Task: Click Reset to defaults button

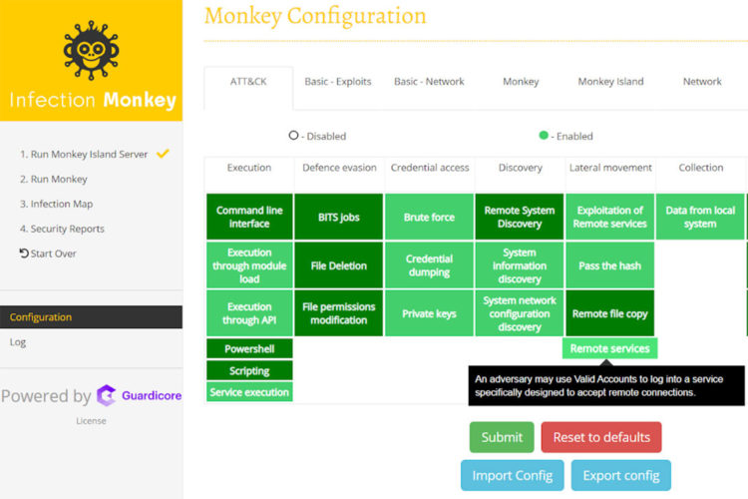Action: point(601,437)
